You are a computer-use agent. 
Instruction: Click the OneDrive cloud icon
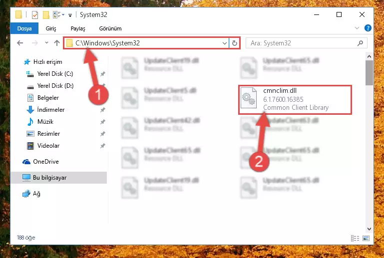26,162
